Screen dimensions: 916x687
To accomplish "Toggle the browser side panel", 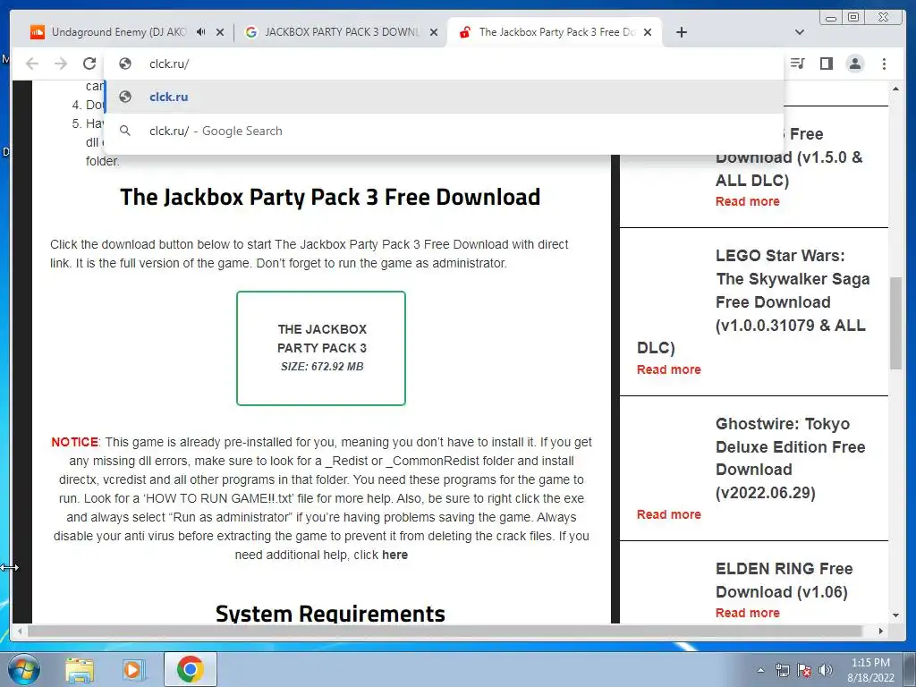I will coord(826,64).
